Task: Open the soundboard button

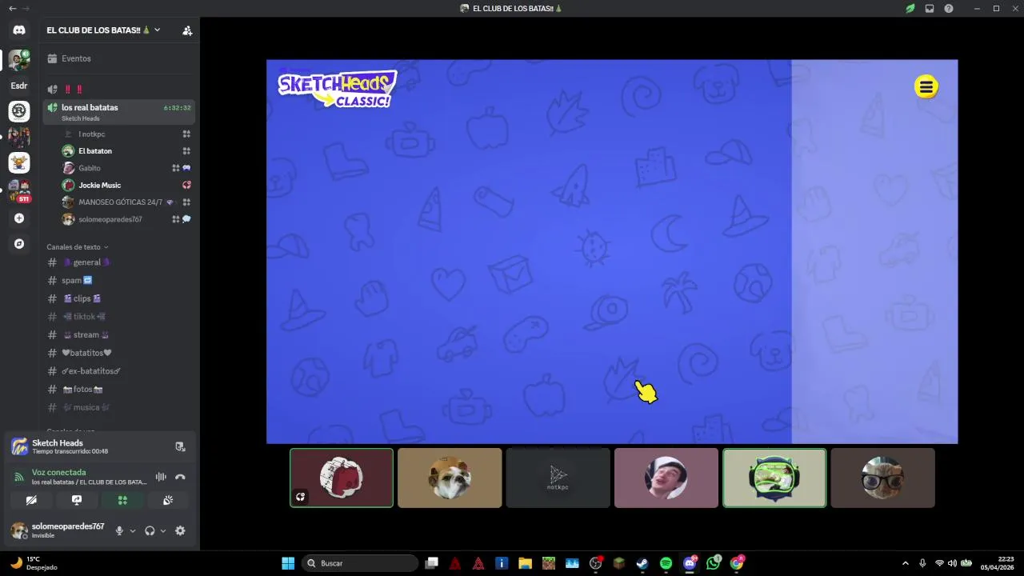Action: (168, 500)
